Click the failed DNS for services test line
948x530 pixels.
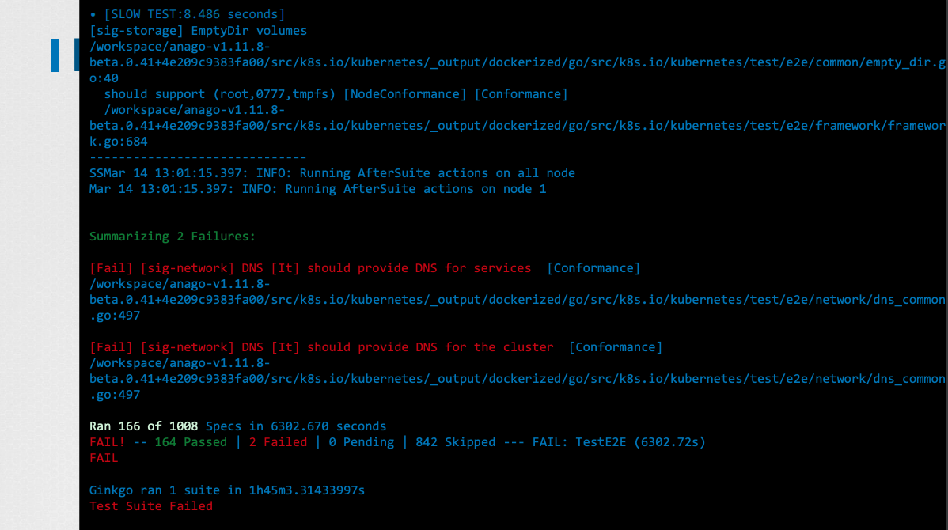[310, 267]
